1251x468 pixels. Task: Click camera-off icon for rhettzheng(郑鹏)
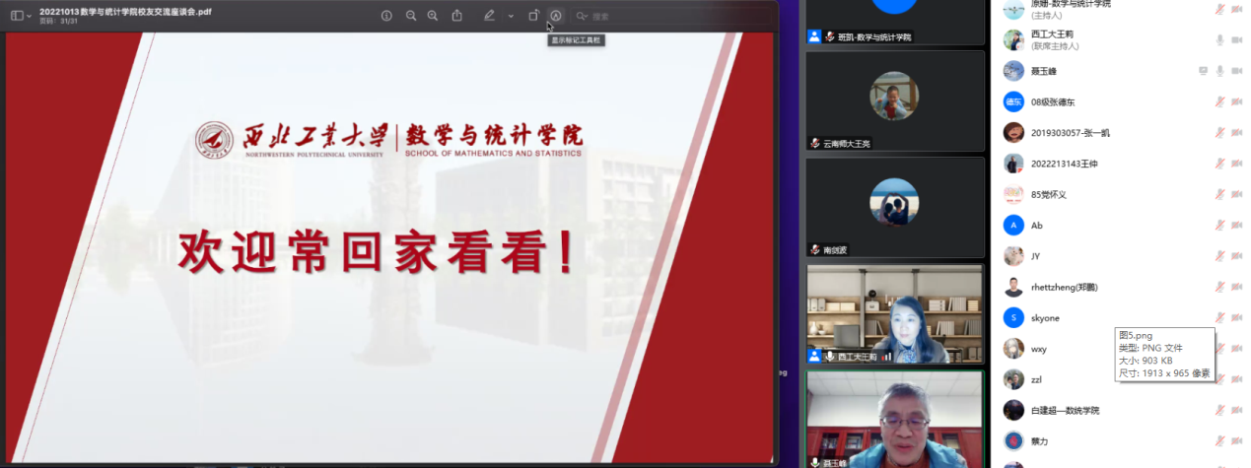(x=1236, y=287)
